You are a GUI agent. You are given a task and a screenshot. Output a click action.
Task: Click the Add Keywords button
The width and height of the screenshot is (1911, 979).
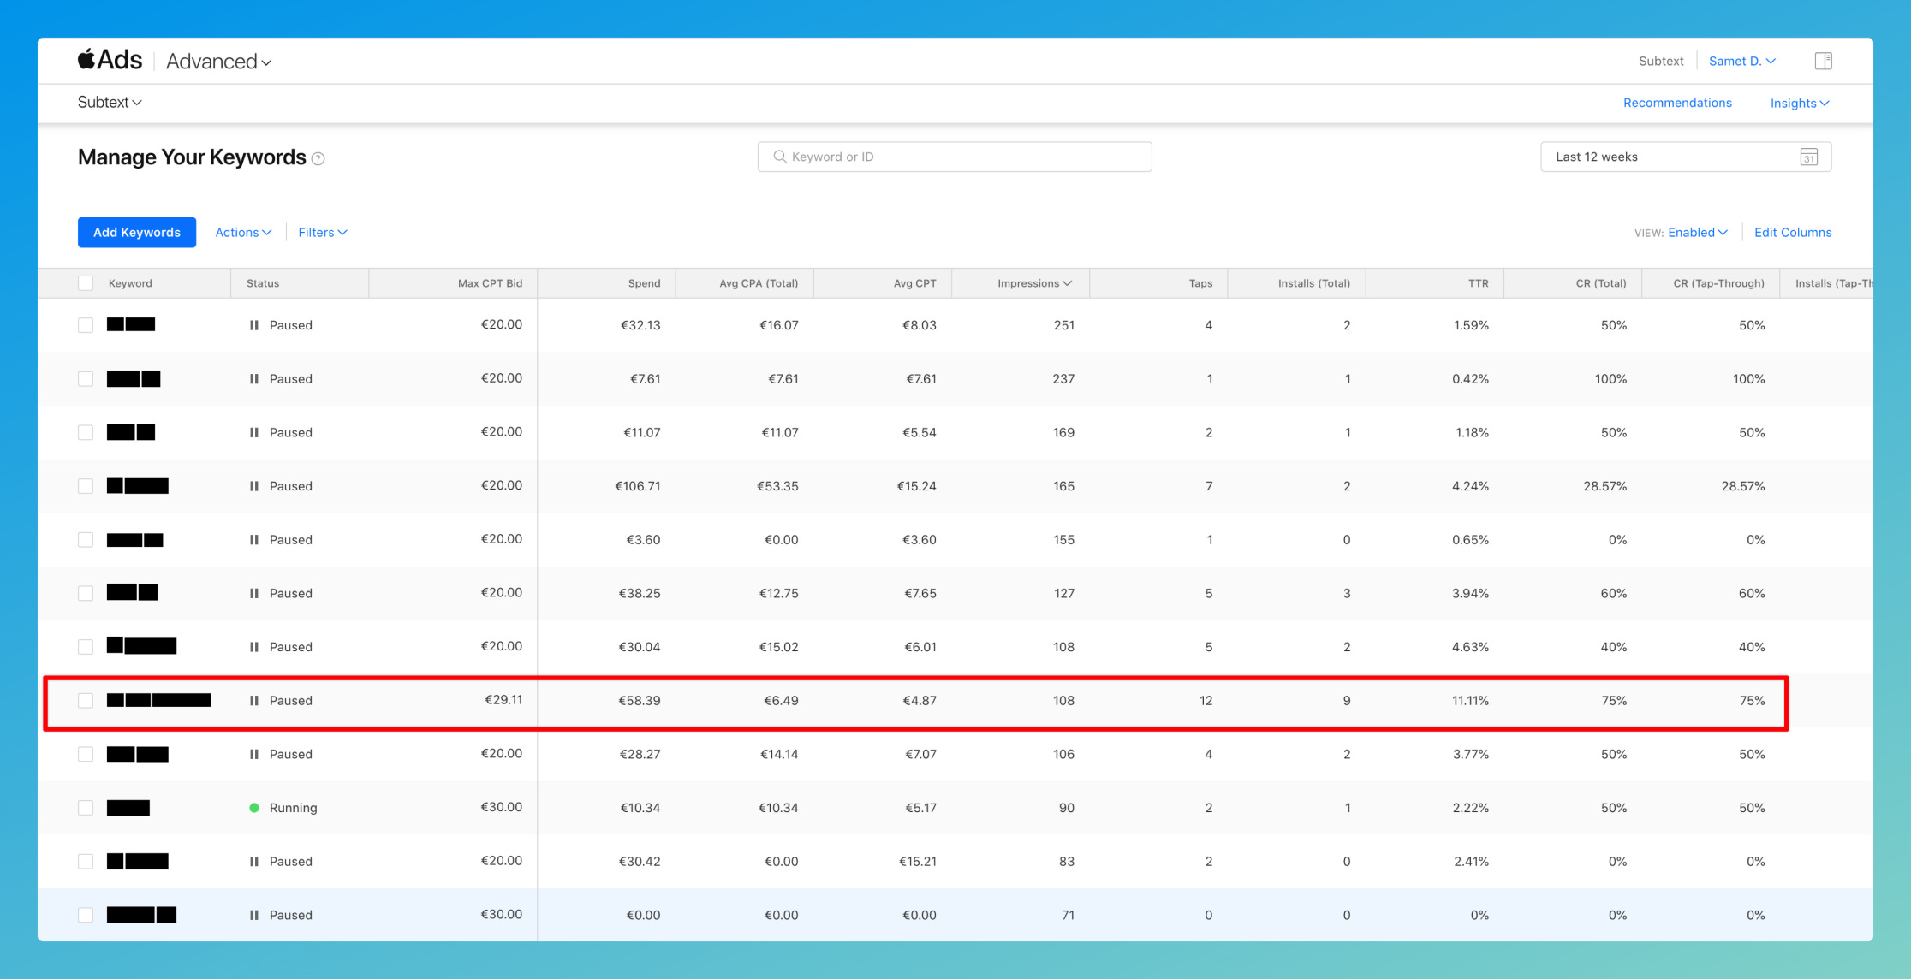pyautogui.click(x=137, y=233)
